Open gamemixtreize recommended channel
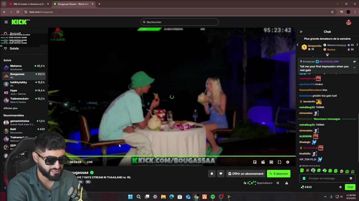 24,123
